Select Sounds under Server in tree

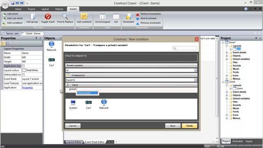pos(237,66)
